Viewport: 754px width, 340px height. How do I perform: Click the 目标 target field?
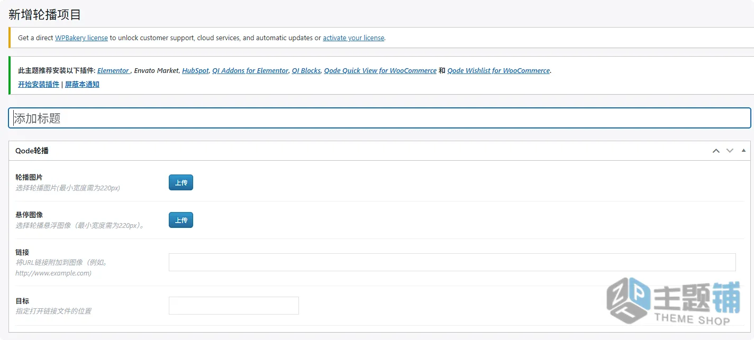coord(234,306)
